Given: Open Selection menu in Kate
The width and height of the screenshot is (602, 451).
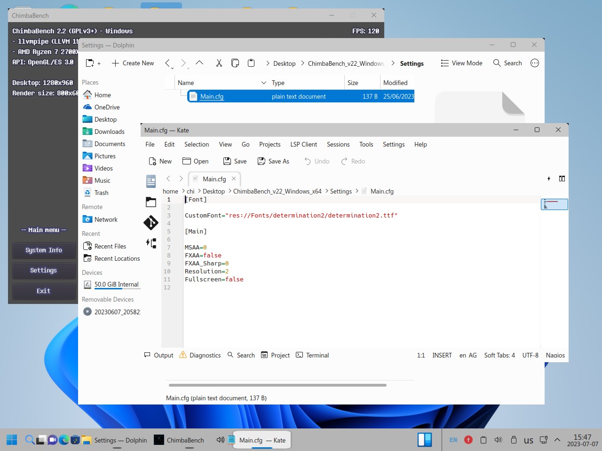Looking at the screenshot, I should (x=197, y=144).
